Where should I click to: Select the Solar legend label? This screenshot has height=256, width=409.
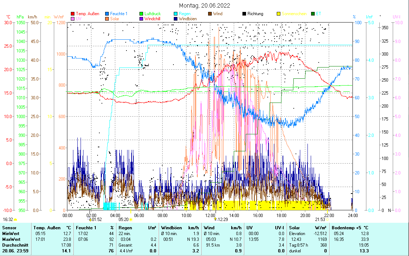point(115,19)
